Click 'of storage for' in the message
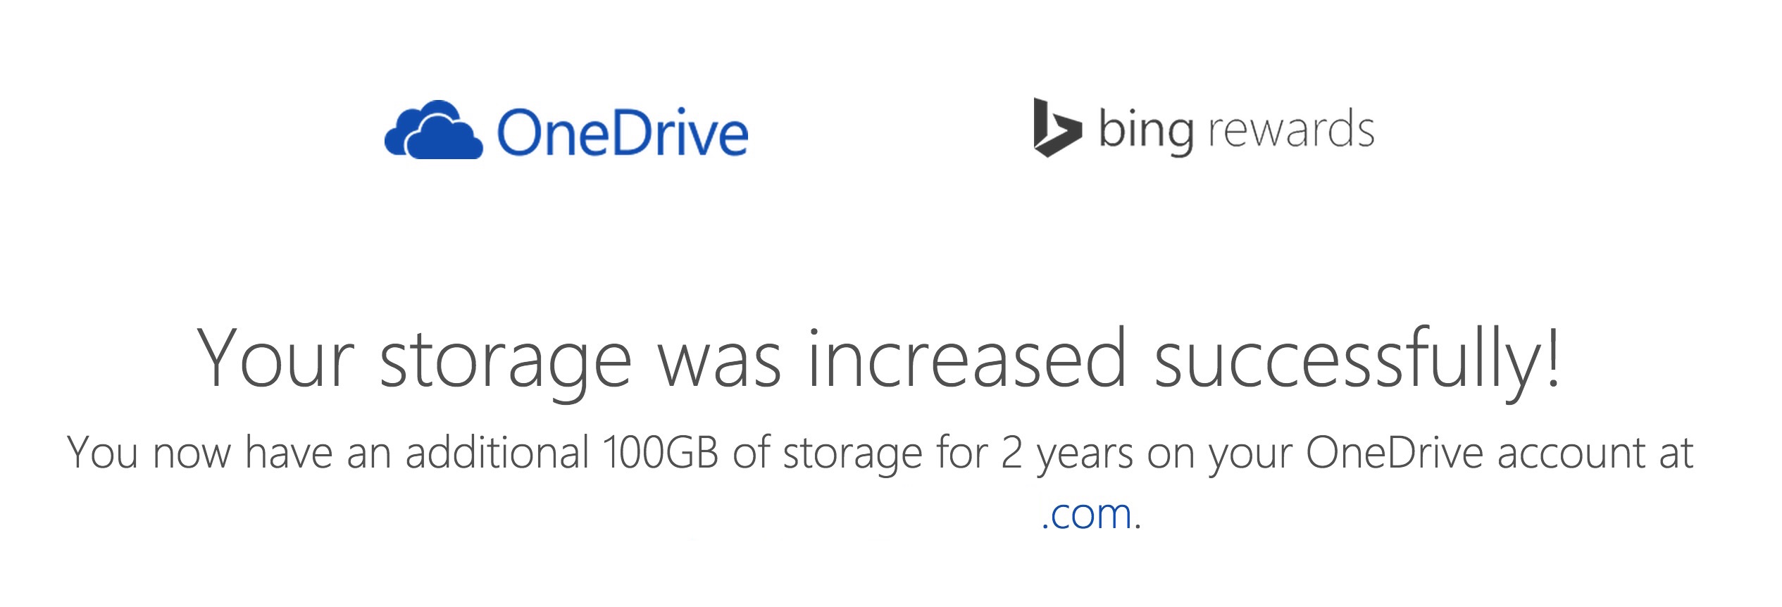Image resolution: width=1782 pixels, height=607 pixels. tap(860, 454)
